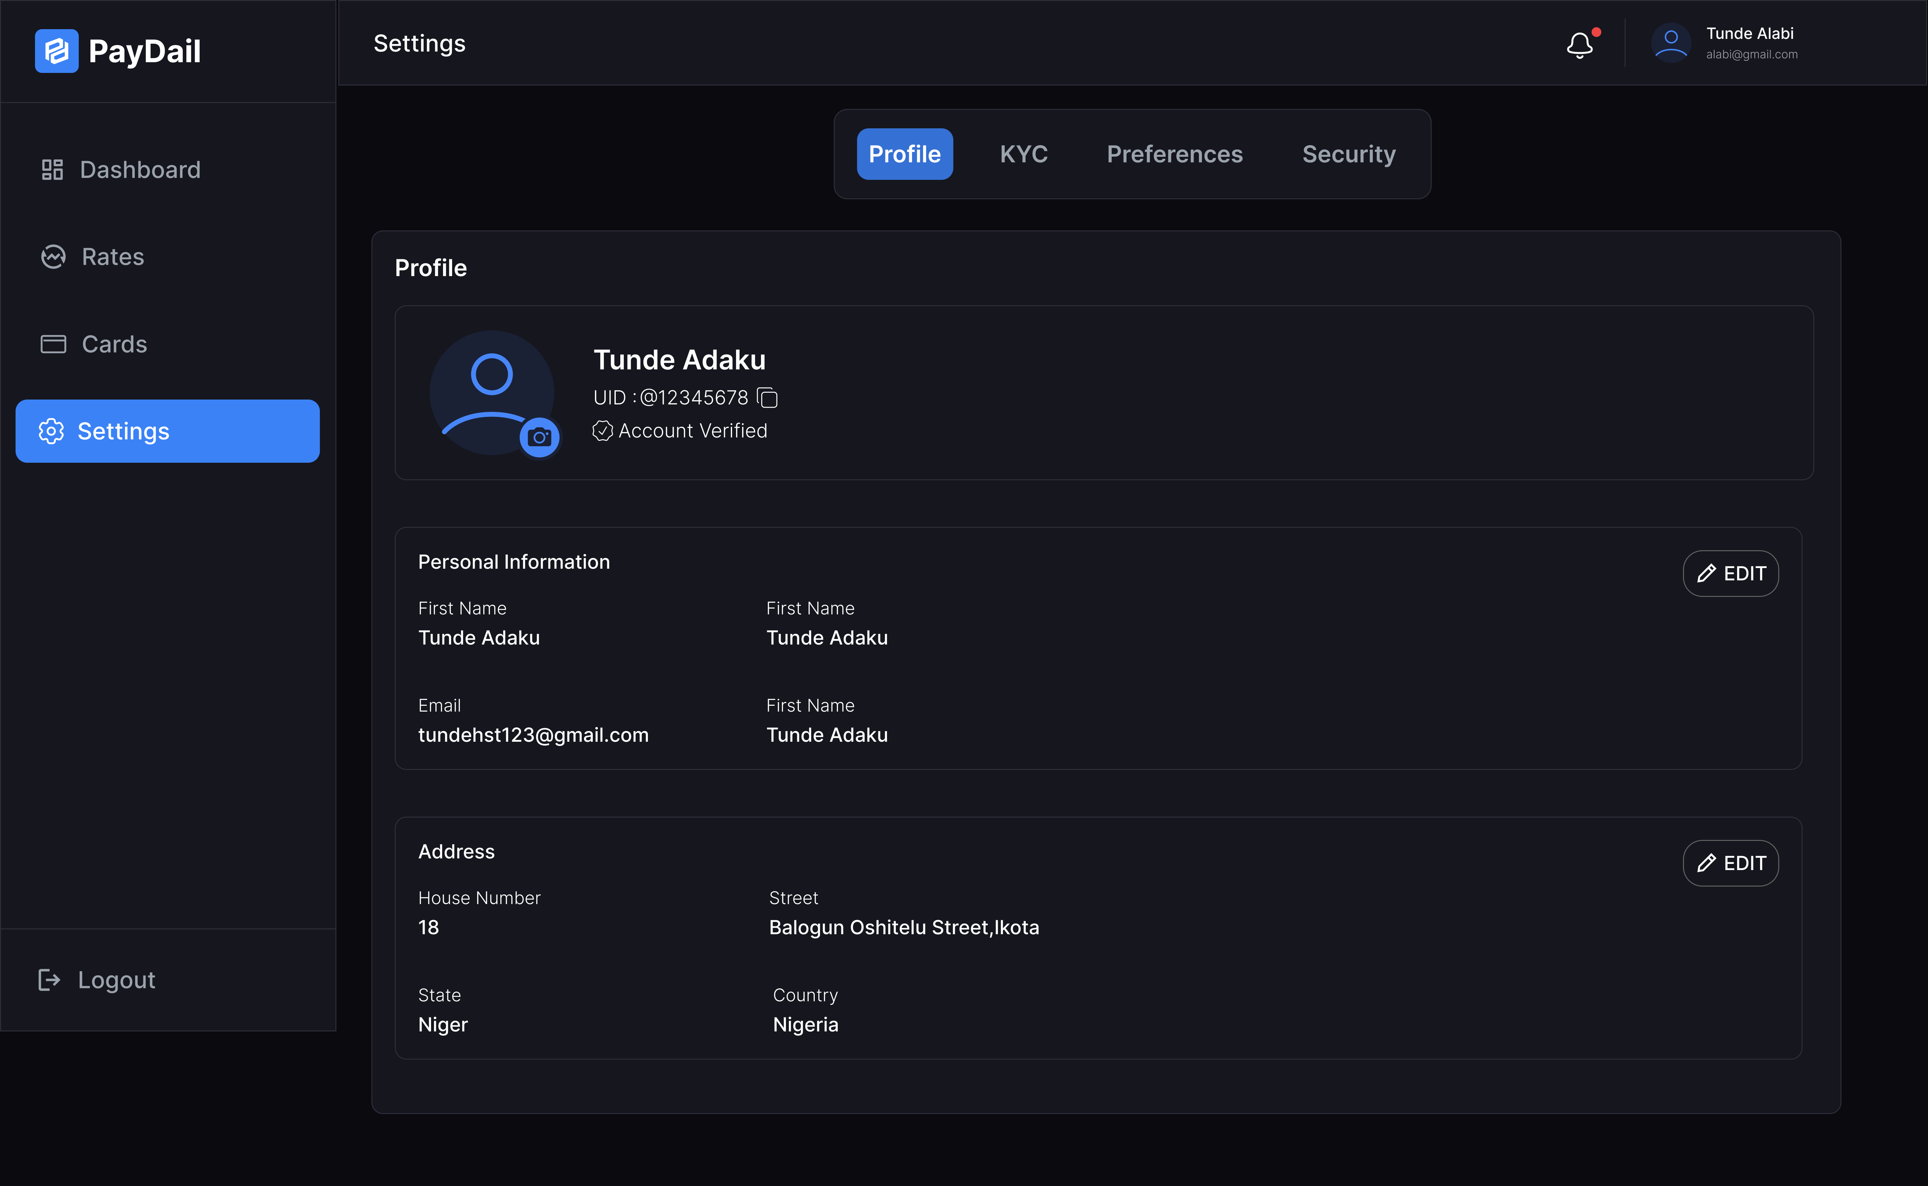Click the notification bell icon

(1580, 45)
